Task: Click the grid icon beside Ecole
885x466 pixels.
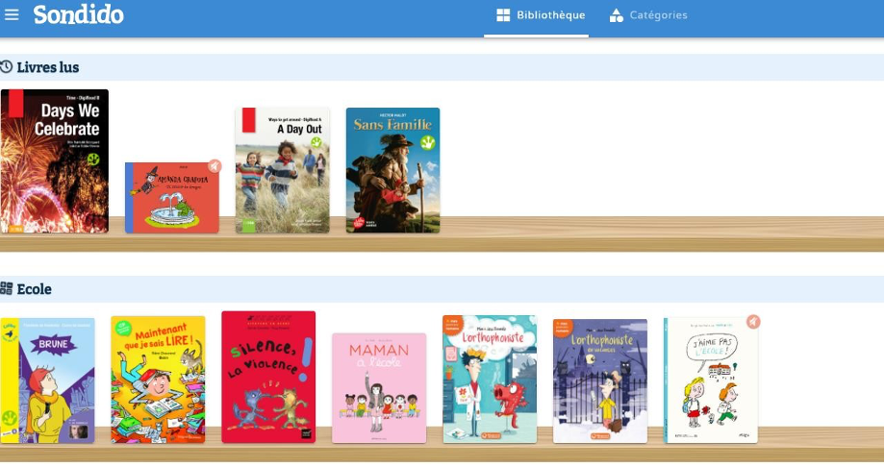Action: point(6,288)
